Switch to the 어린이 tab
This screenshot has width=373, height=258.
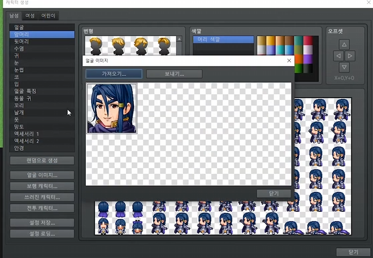click(x=48, y=16)
